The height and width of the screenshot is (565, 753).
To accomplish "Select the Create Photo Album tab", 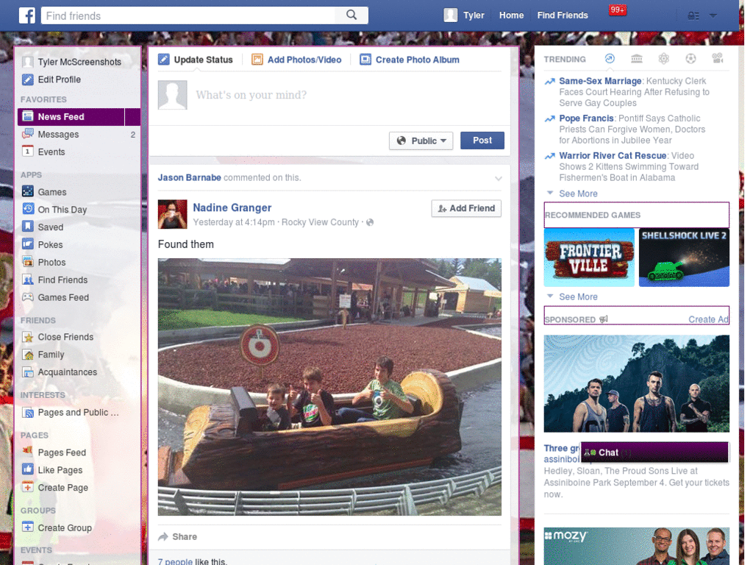I will (x=410, y=60).
